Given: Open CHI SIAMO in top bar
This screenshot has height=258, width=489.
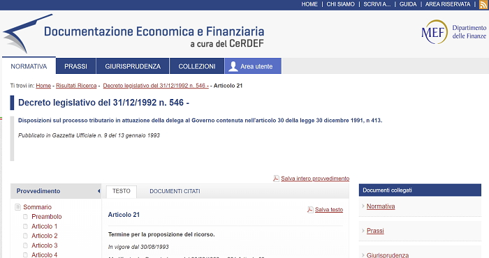Looking at the screenshot, I should [x=341, y=4].
